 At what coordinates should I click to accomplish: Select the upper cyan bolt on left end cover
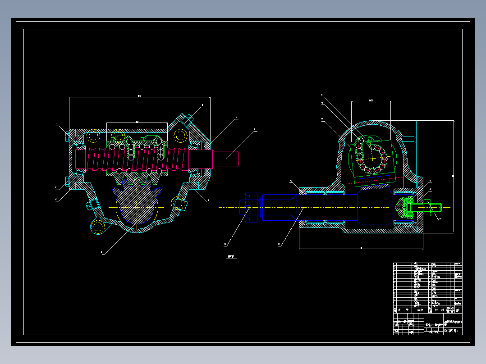67,136
